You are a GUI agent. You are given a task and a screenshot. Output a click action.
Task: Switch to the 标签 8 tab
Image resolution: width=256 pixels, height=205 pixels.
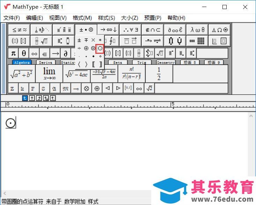click(190, 63)
